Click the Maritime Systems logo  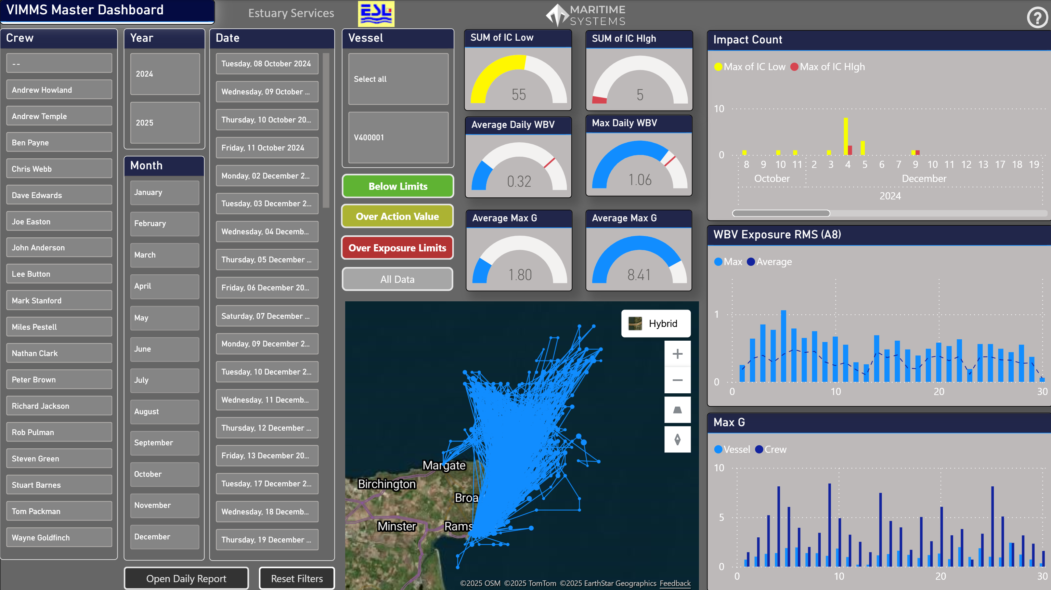click(x=585, y=15)
